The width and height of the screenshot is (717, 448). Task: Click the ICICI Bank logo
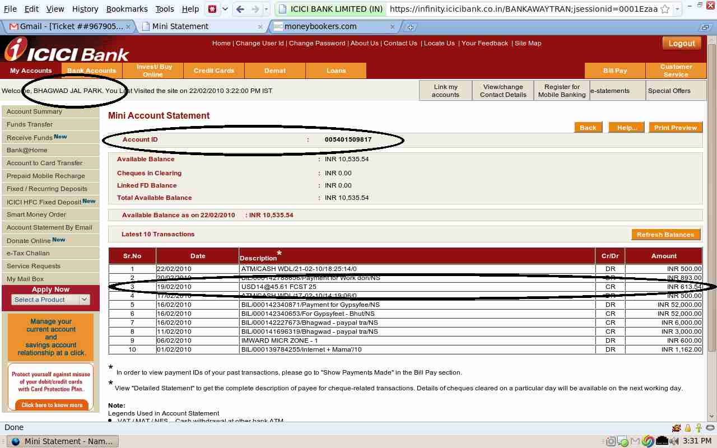pos(66,49)
